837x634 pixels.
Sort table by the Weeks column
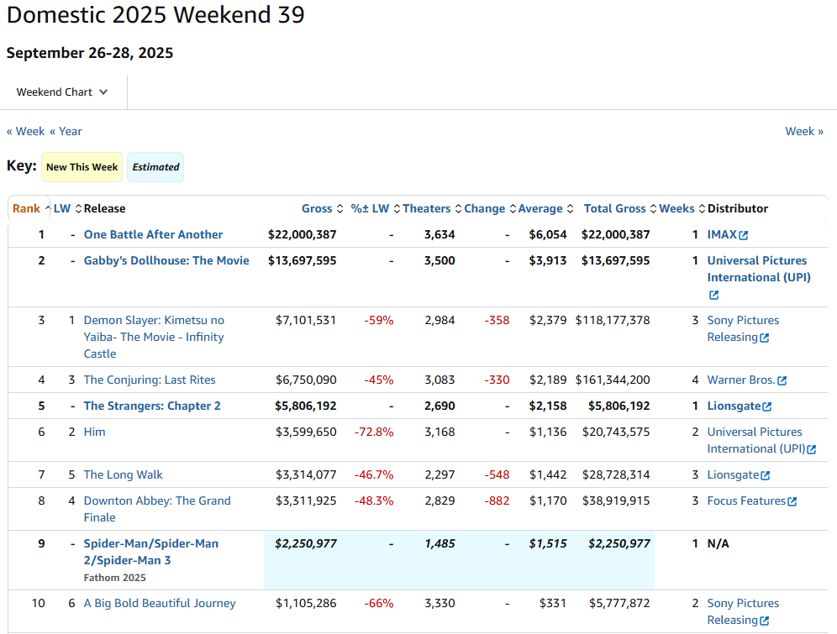[x=682, y=208]
